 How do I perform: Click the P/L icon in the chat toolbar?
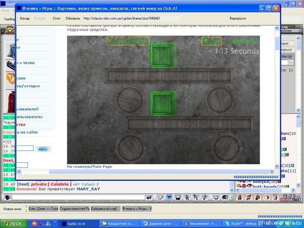click(x=196, y=198)
